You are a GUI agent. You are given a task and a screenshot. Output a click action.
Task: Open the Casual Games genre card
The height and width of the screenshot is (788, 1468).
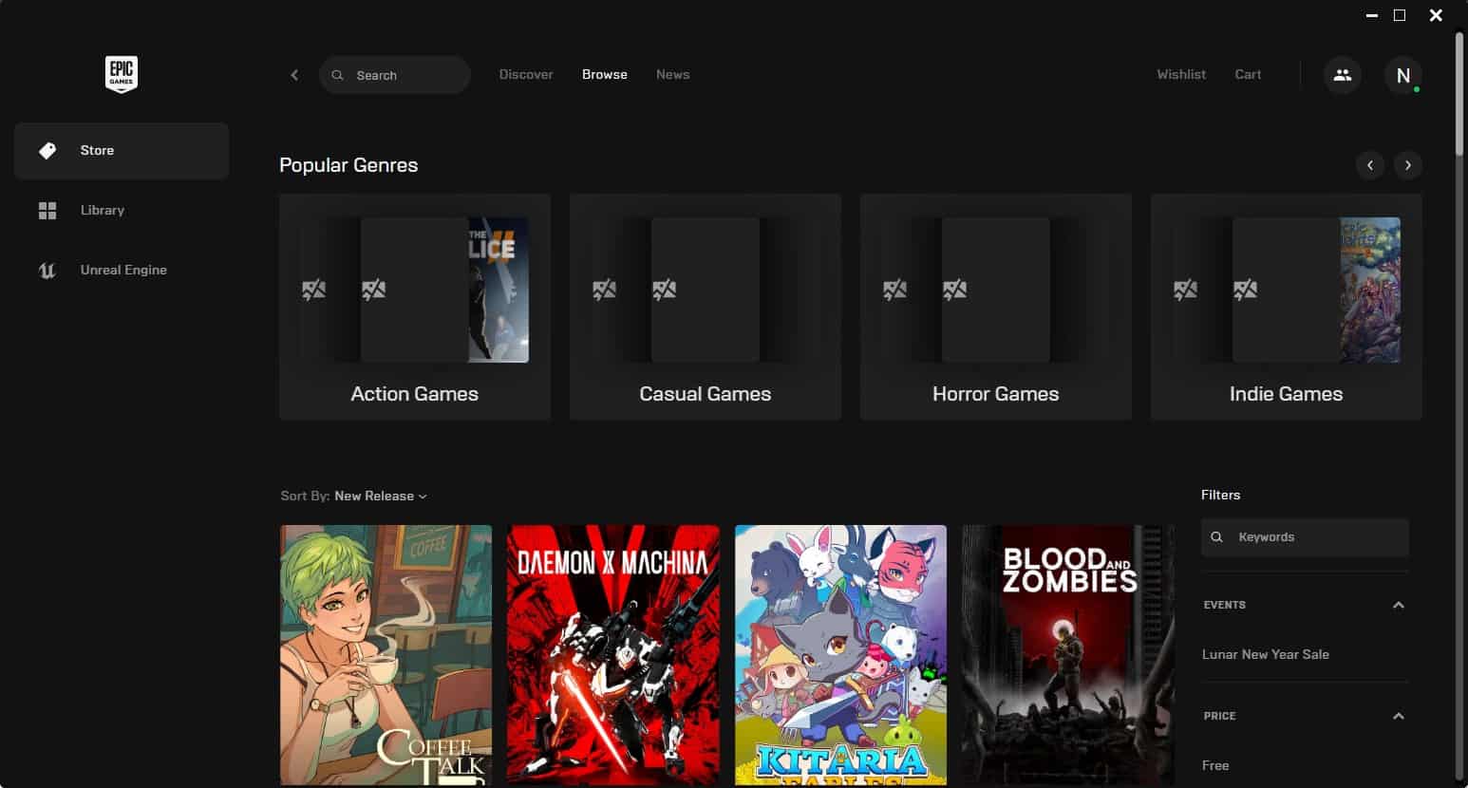706,307
